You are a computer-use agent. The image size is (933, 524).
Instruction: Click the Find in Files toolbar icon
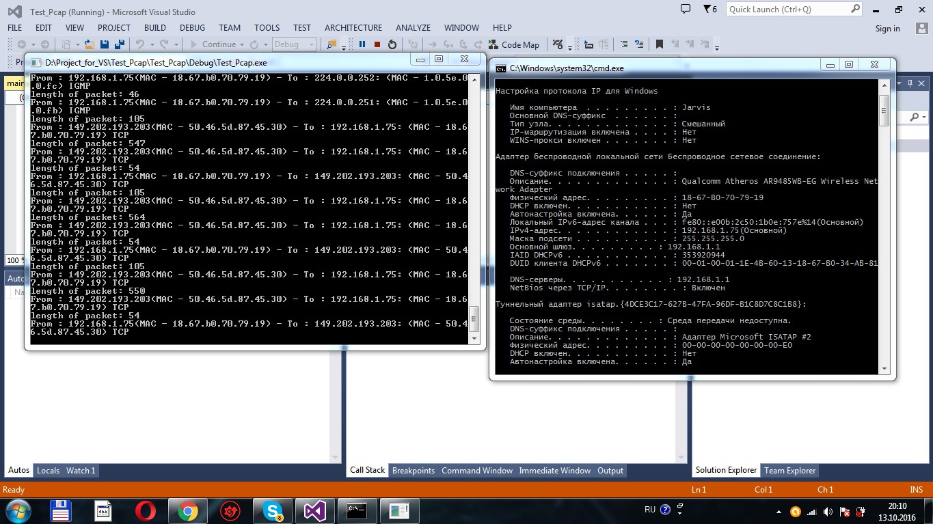point(332,44)
